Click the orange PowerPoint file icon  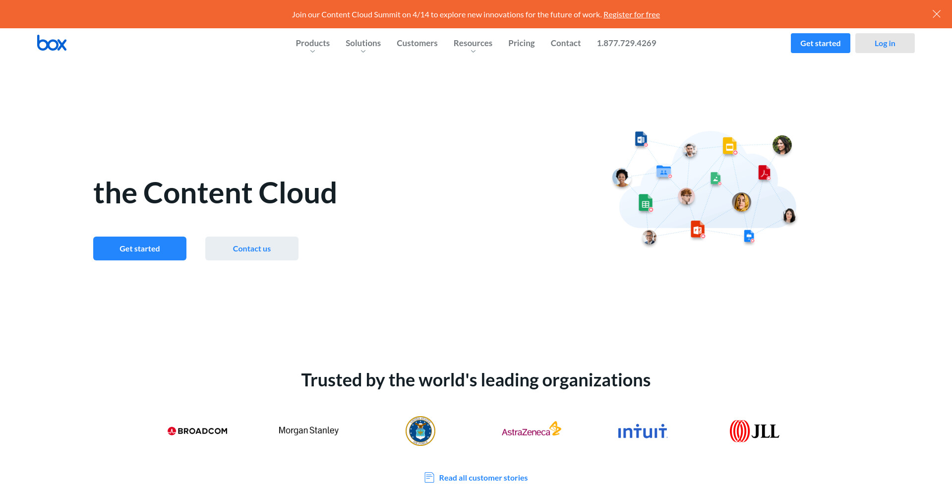tap(698, 229)
